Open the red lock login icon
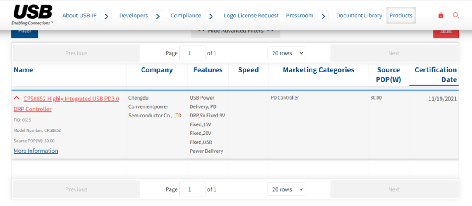This screenshot has width=472, height=206. pos(441,15)
